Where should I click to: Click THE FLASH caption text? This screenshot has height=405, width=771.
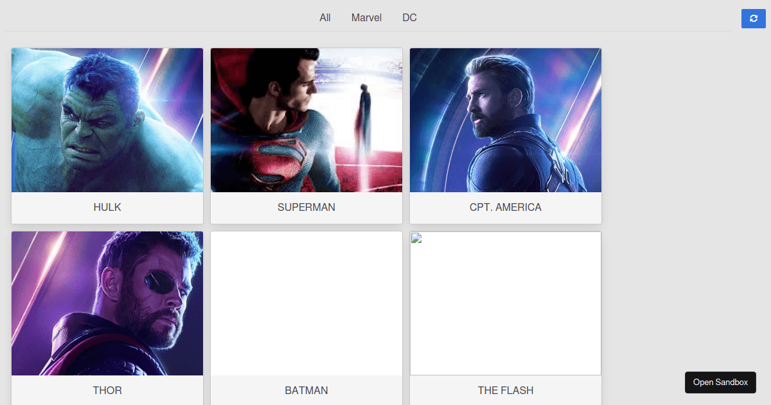click(x=506, y=390)
